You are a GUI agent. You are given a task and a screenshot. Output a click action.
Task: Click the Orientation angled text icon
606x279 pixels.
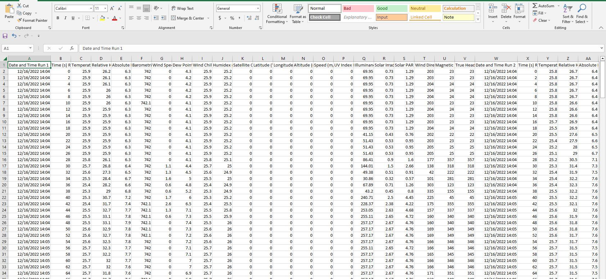(x=156, y=8)
